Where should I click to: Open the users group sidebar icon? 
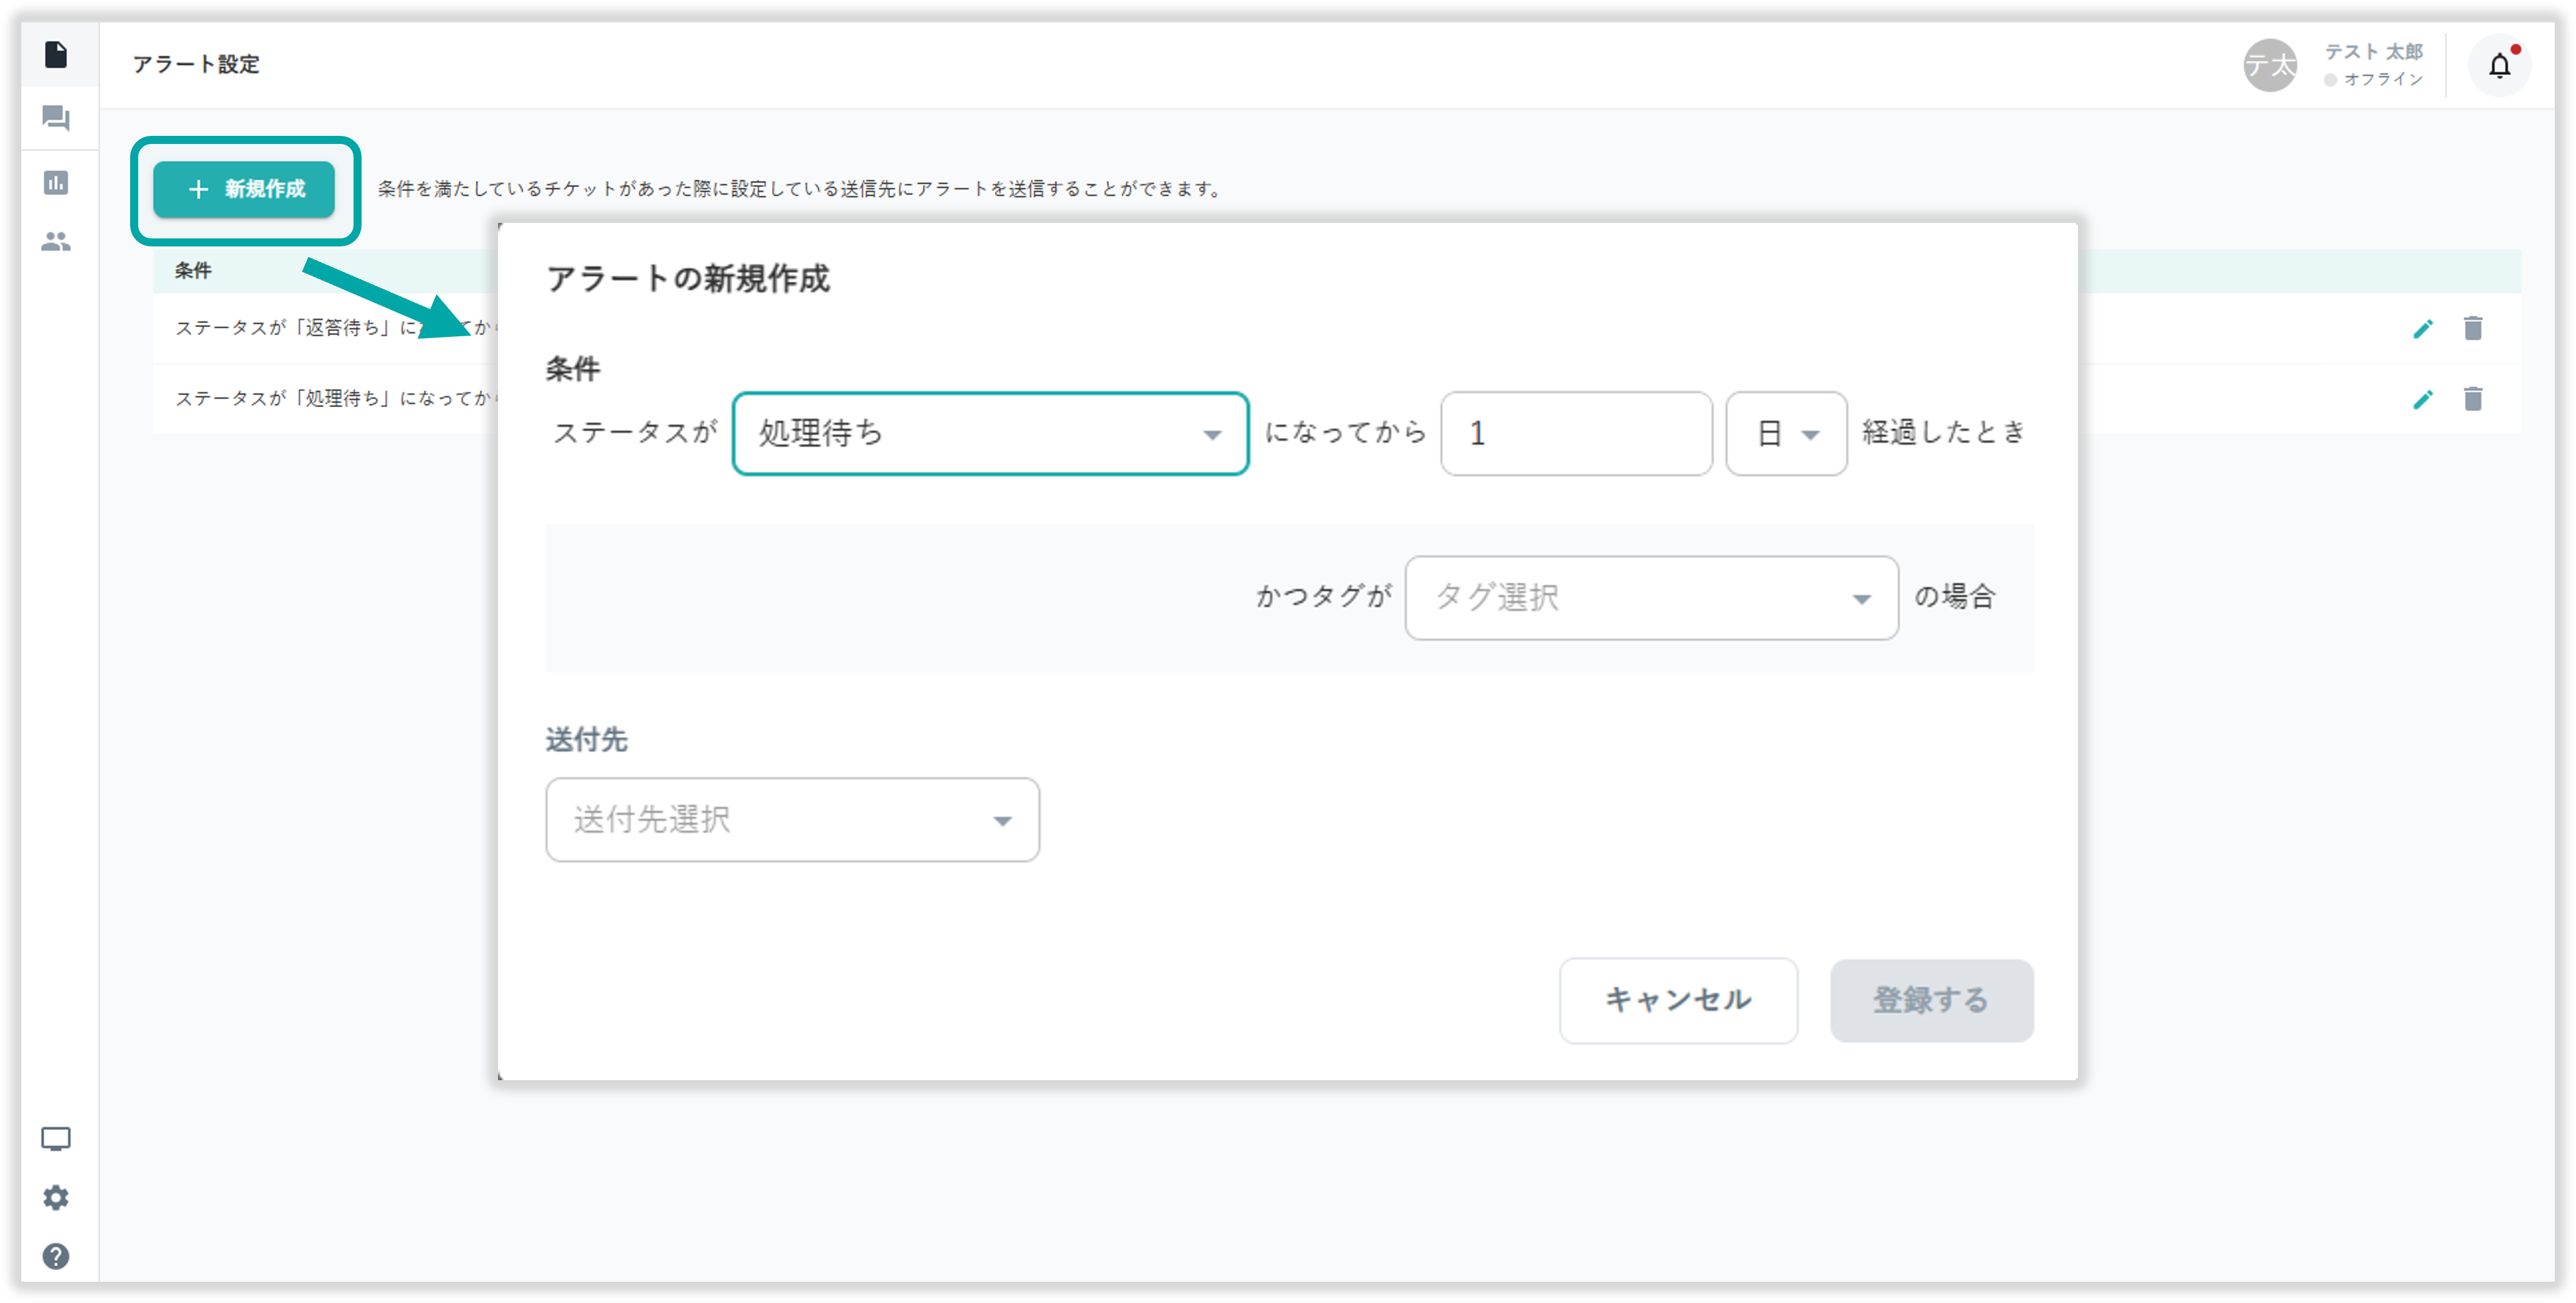[x=56, y=241]
